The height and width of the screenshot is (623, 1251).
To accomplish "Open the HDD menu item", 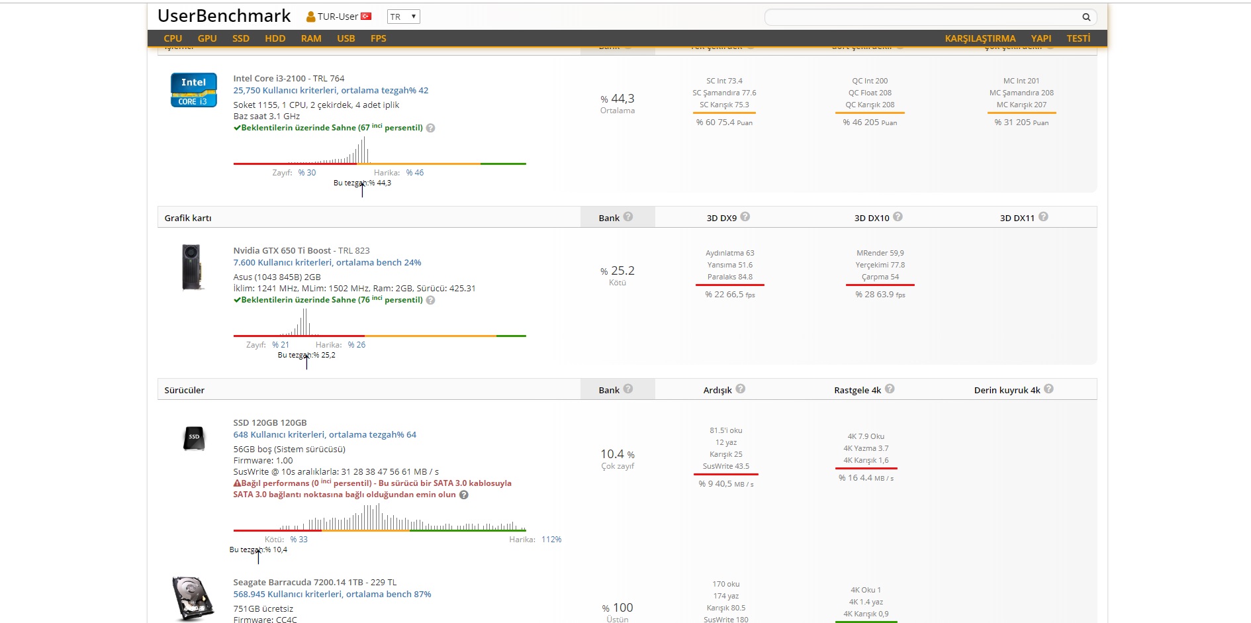I will tap(275, 38).
